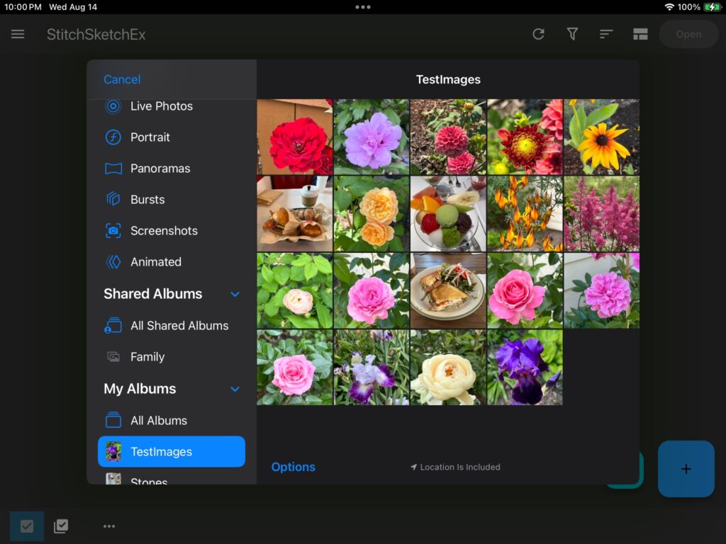Click the refresh icon in toolbar

538,34
